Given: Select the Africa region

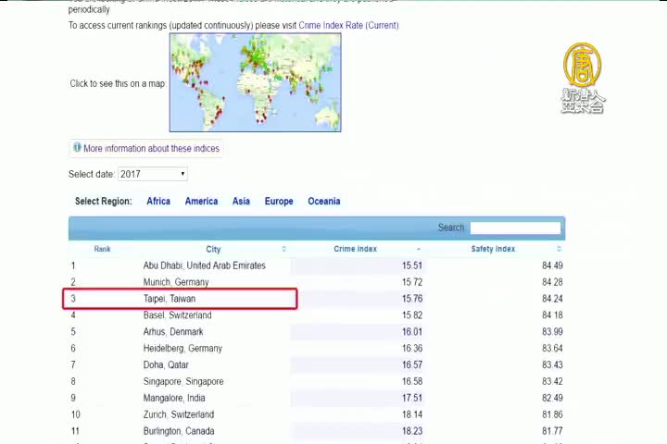Looking at the screenshot, I should (x=158, y=201).
